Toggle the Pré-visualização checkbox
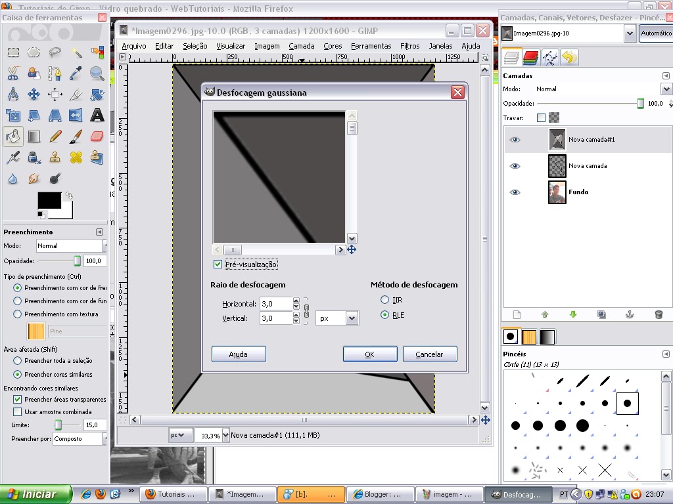Viewport: 673px width, 504px height. (218, 264)
